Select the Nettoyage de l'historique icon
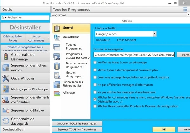This screenshot has height=133, width=190. (x=6, y=89)
